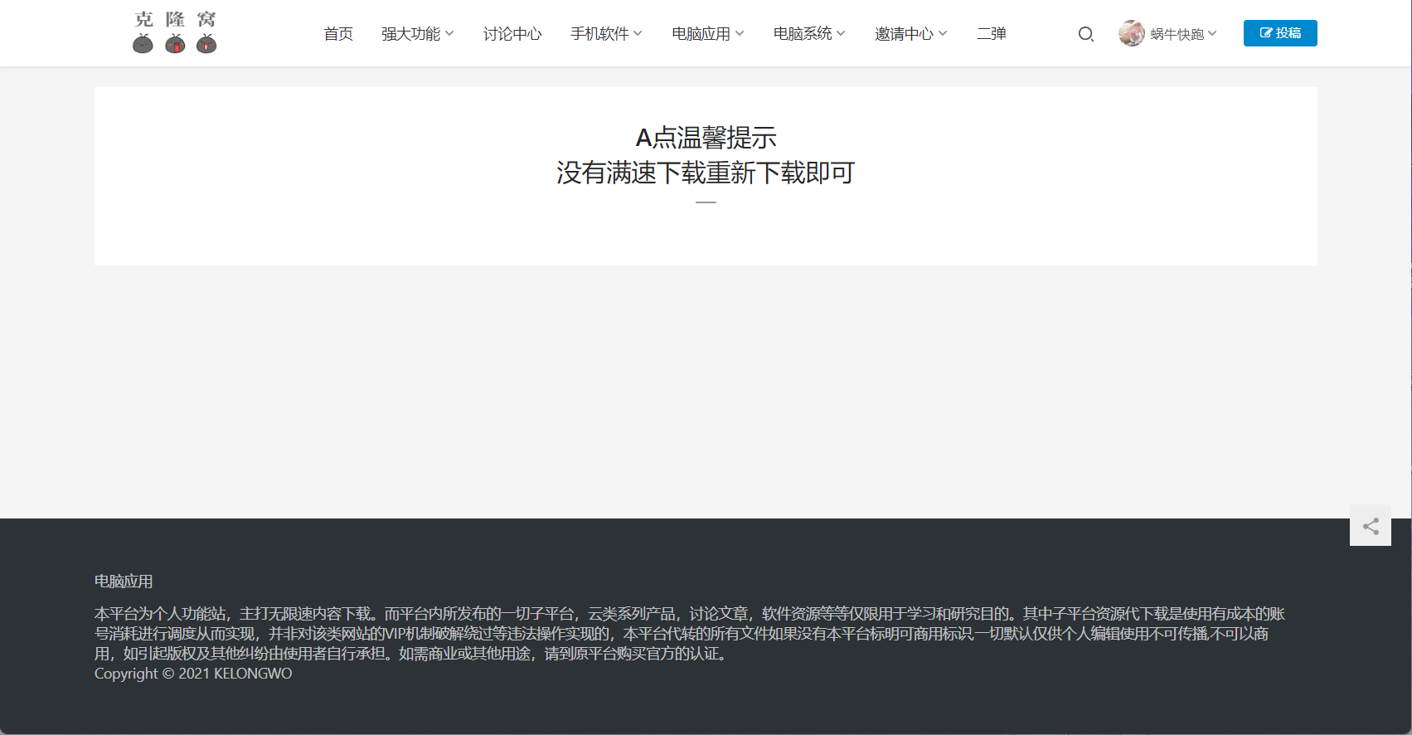The height and width of the screenshot is (735, 1412).
Task: Expand the 邀请中心 dropdown menu
Action: coord(911,34)
